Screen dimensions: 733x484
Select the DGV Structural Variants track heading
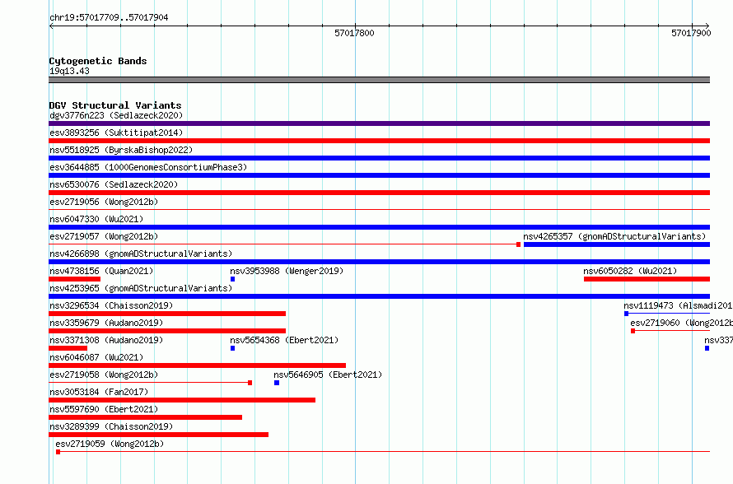click(115, 105)
